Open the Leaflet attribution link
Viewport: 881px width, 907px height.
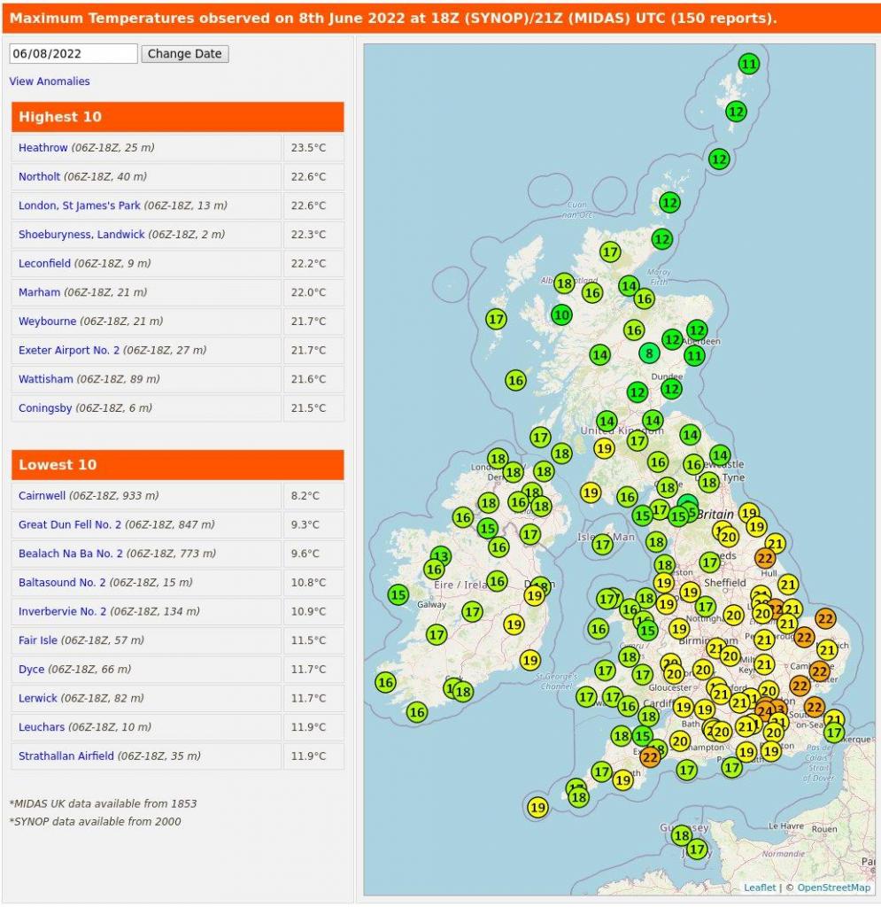760,888
